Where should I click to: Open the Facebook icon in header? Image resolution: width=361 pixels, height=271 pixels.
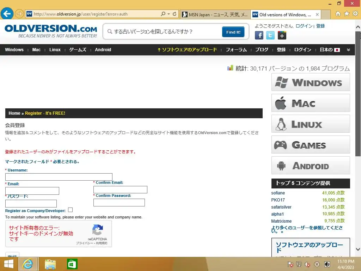[x=259, y=35]
